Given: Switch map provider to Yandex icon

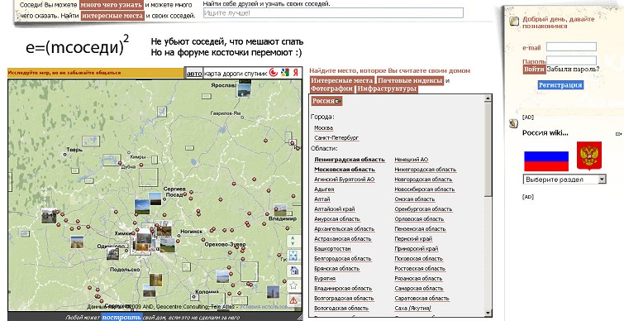Looking at the screenshot, I should coord(296,73).
